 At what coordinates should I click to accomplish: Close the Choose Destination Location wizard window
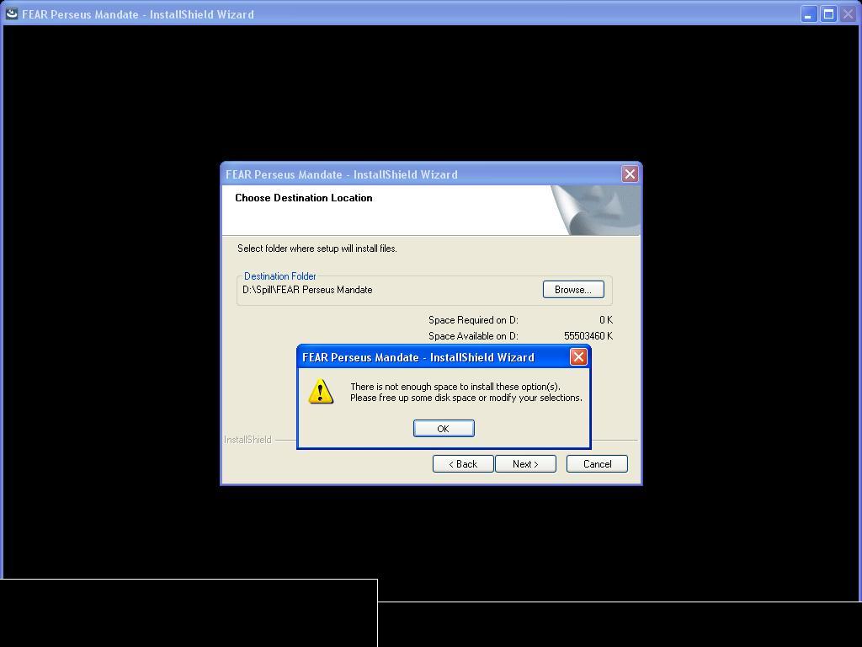(630, 174)
